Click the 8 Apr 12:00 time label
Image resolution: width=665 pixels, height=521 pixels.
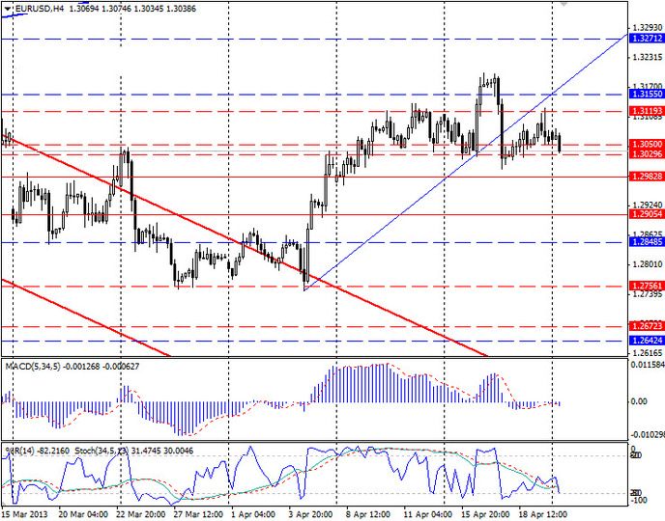(370, 513)
